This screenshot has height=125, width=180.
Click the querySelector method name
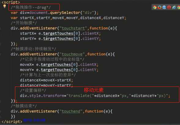tap(65, 13)
